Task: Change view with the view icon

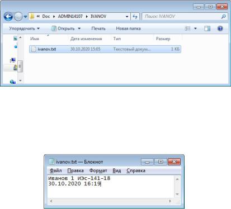Action: (187, 28)
